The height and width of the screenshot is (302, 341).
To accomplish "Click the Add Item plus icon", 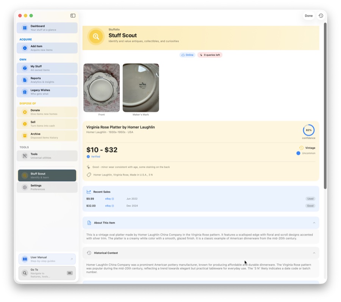I will click(25, 48).
